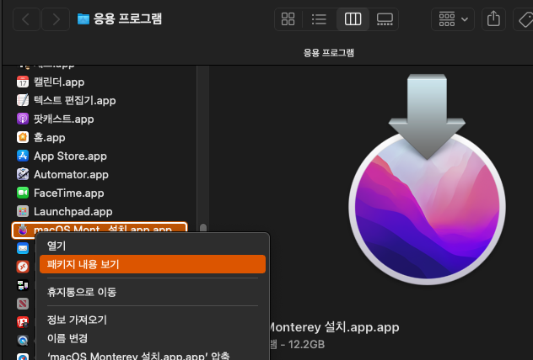Select column view button
Viewport: 533px width, 360px height.
point(353,19)
